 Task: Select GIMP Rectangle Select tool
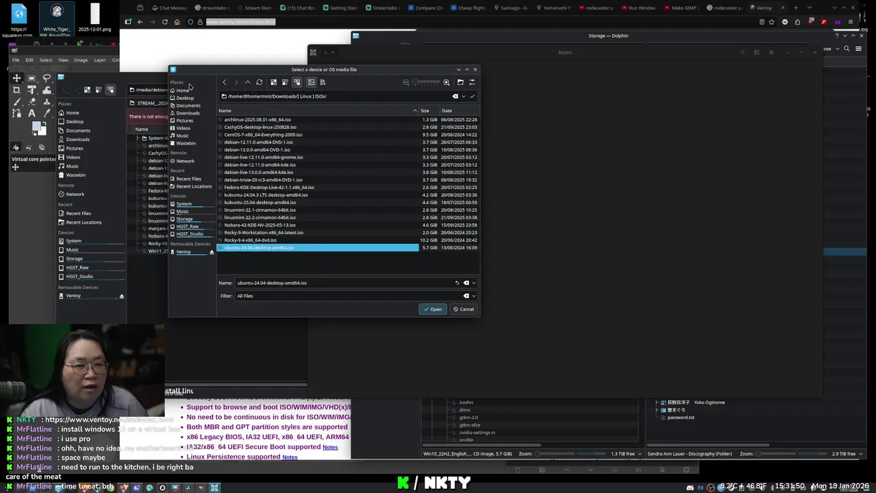pos(31,78)
